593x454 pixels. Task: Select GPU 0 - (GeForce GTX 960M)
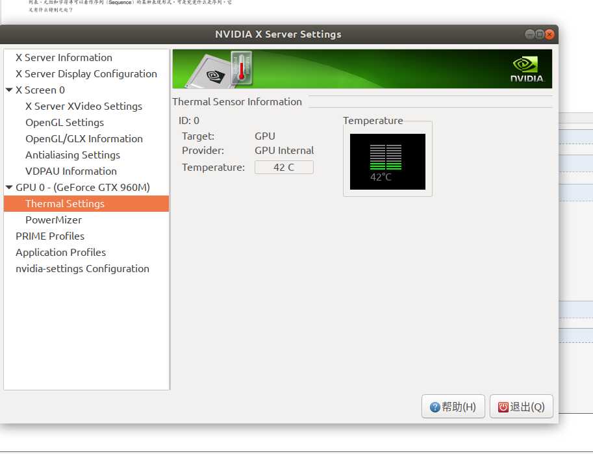(x=82, y=188)
